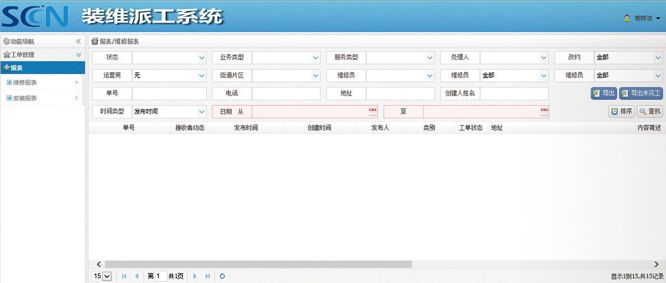This screenshot has height=283, width=666.
Task: Expand the 工单管理 section
Action: 79,55
